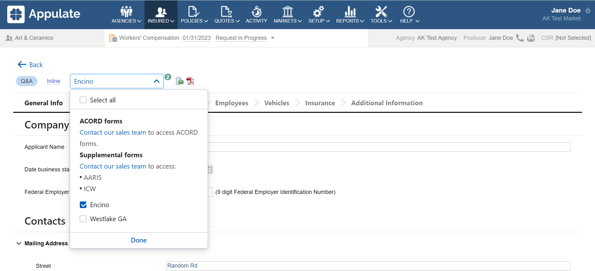The width and height of the screenshot is (595, 271).
Task: Click the power logout icon
Action: [588, 10]
